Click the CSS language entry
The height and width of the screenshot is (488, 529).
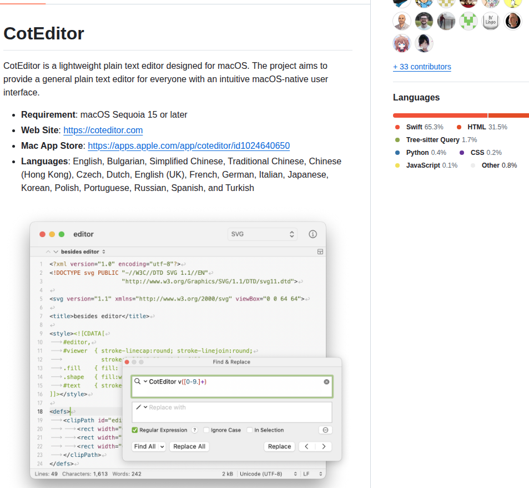(480, 153)
